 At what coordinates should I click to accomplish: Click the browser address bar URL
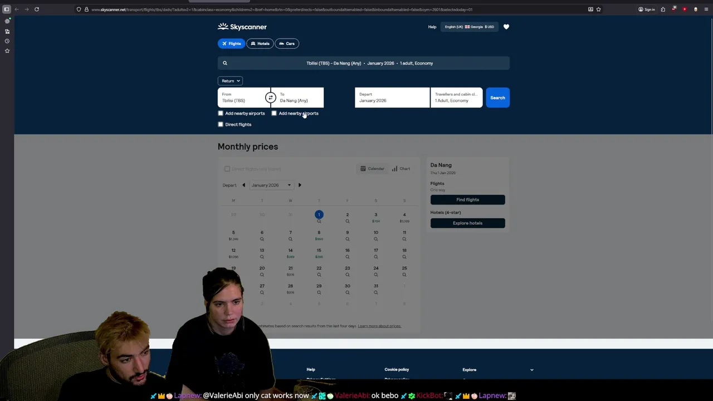point(281,9)
